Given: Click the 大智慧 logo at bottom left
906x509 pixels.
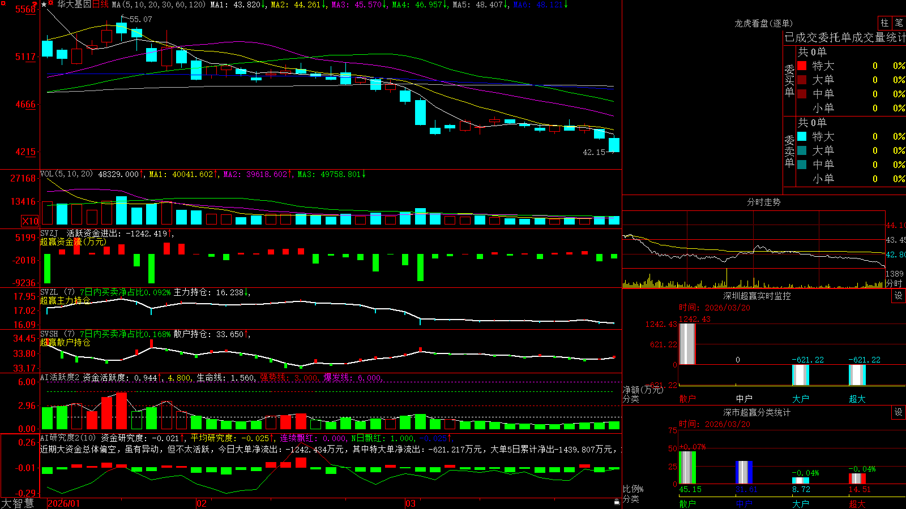Looking at the screenshot, I should [18, 503].
